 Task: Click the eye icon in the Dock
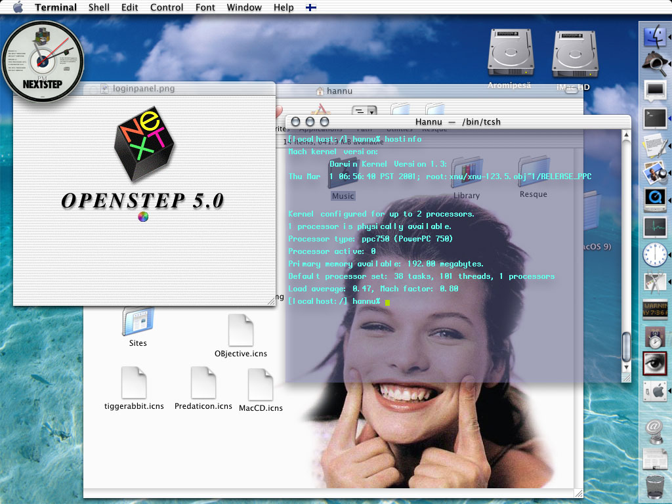[655, 364]
